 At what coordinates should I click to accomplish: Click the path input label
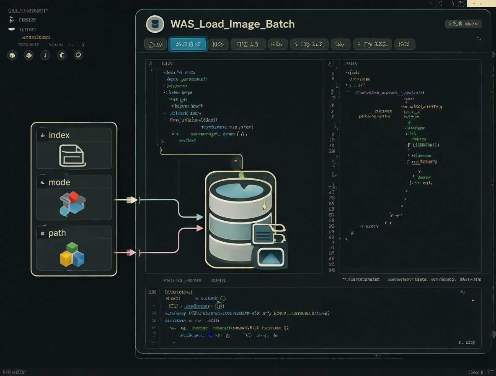[x=57, y=233]
